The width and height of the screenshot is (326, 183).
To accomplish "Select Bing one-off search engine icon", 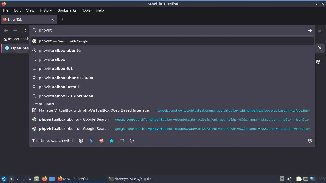I will [x=91, y=141].
